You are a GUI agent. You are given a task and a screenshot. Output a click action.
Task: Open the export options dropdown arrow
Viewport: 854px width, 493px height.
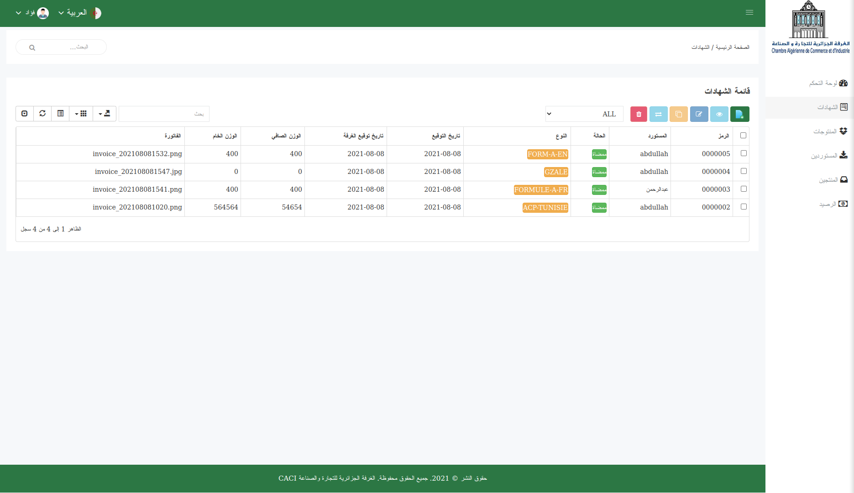tap(100, 114)
